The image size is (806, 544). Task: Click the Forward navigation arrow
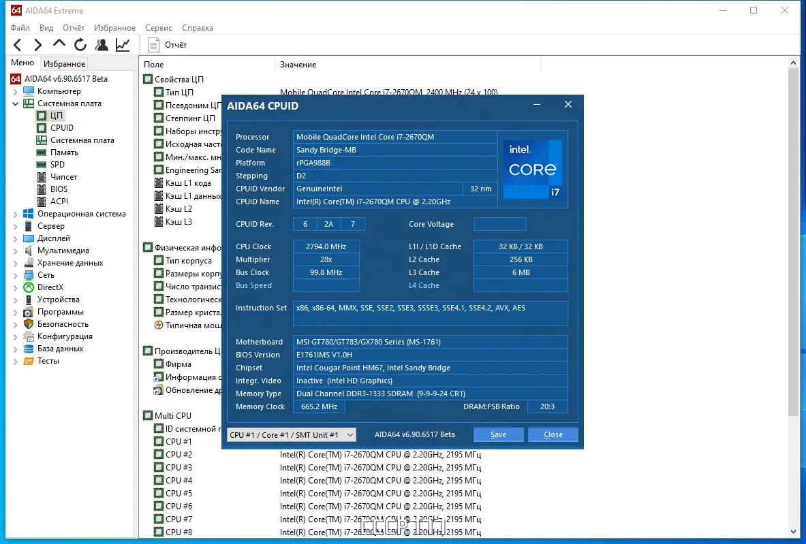pyautogui.click(x=38, y=45)
